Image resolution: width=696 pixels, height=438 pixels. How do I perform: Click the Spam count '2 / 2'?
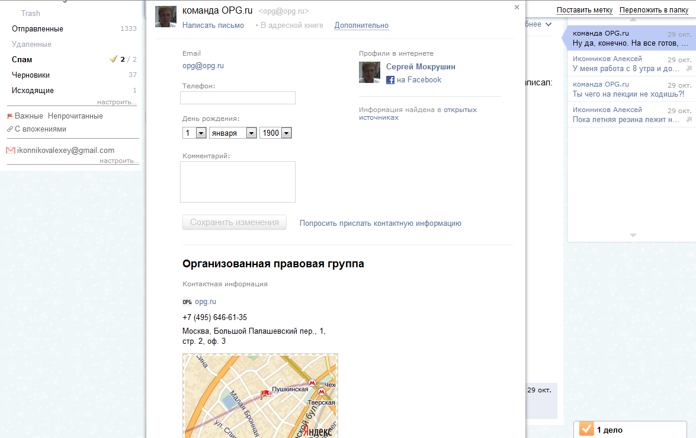(x=129, y=59)
